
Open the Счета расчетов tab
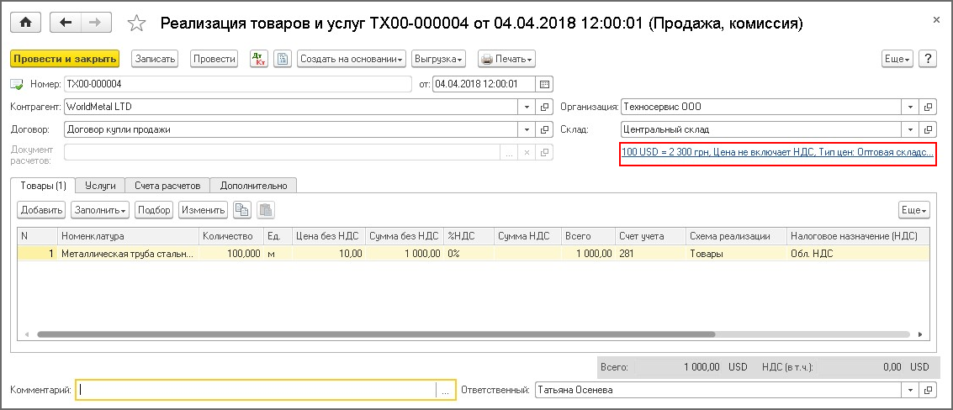pos(168,186)
